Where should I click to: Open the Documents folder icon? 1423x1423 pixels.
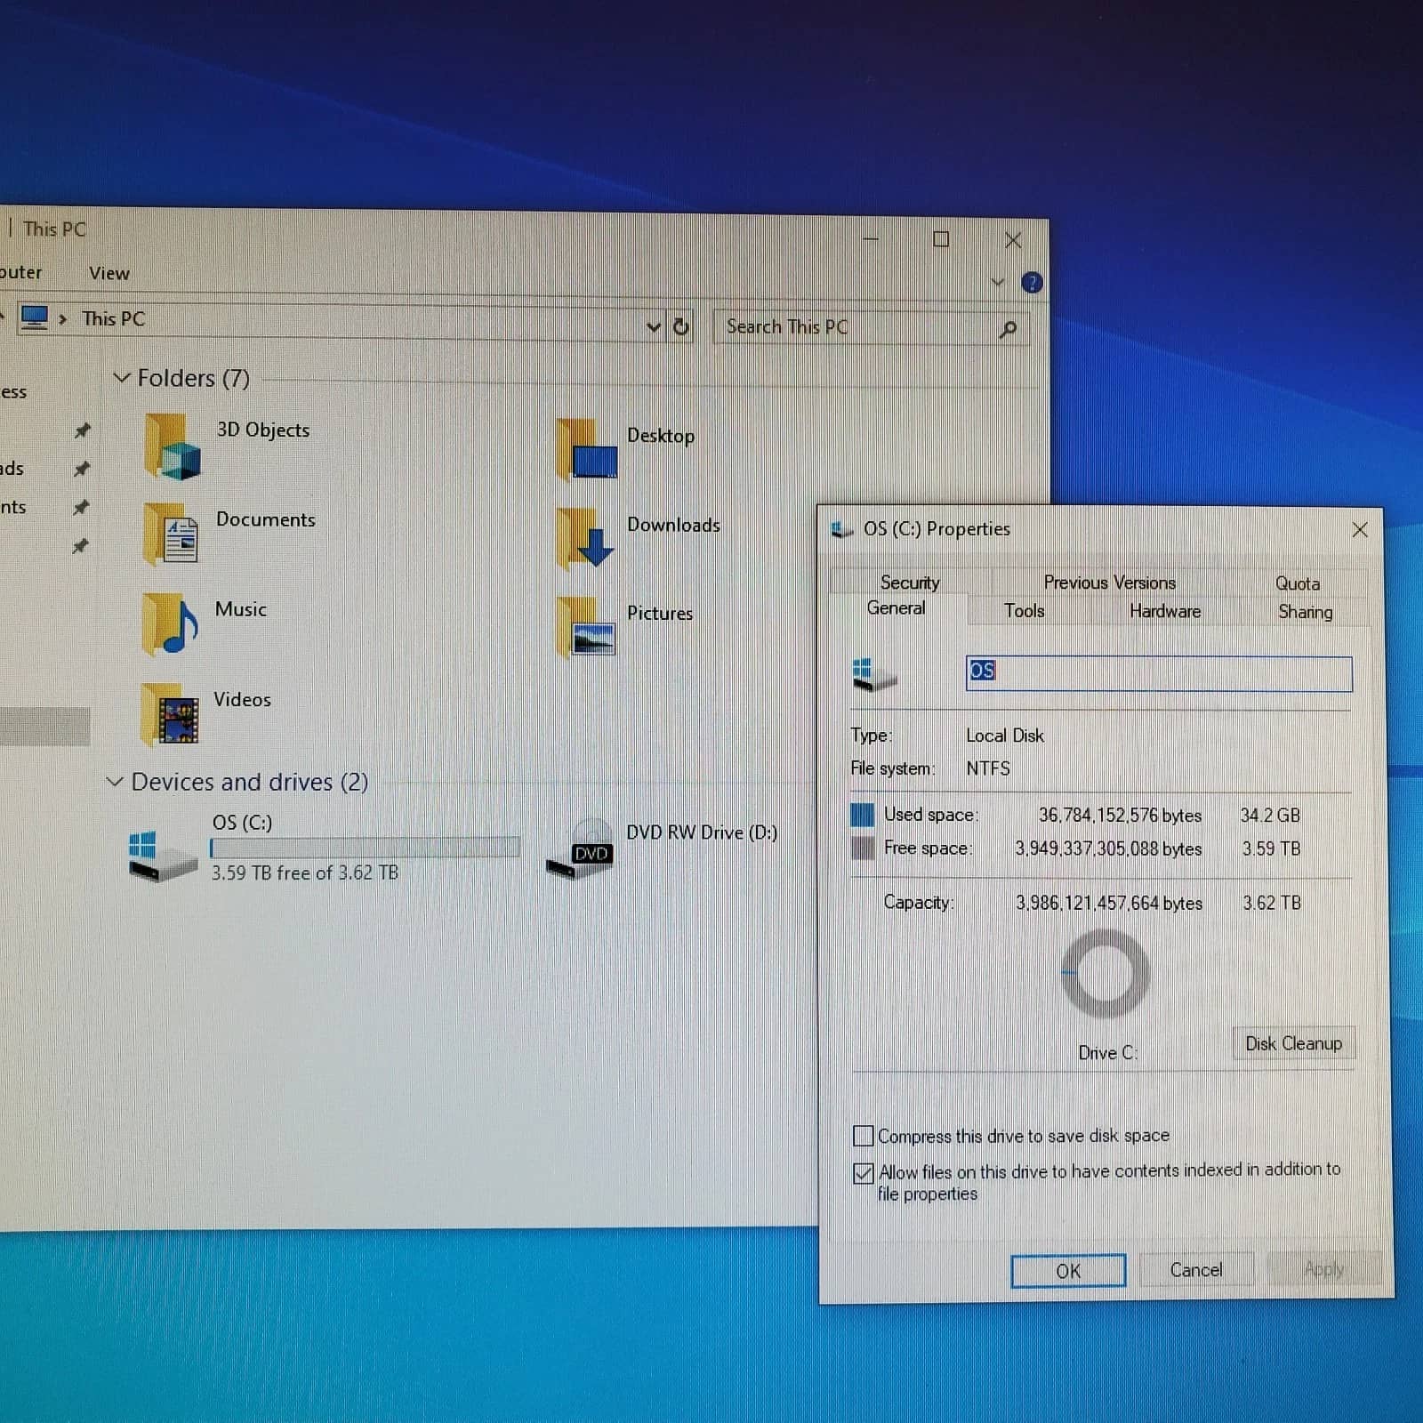tap(171, 534)
